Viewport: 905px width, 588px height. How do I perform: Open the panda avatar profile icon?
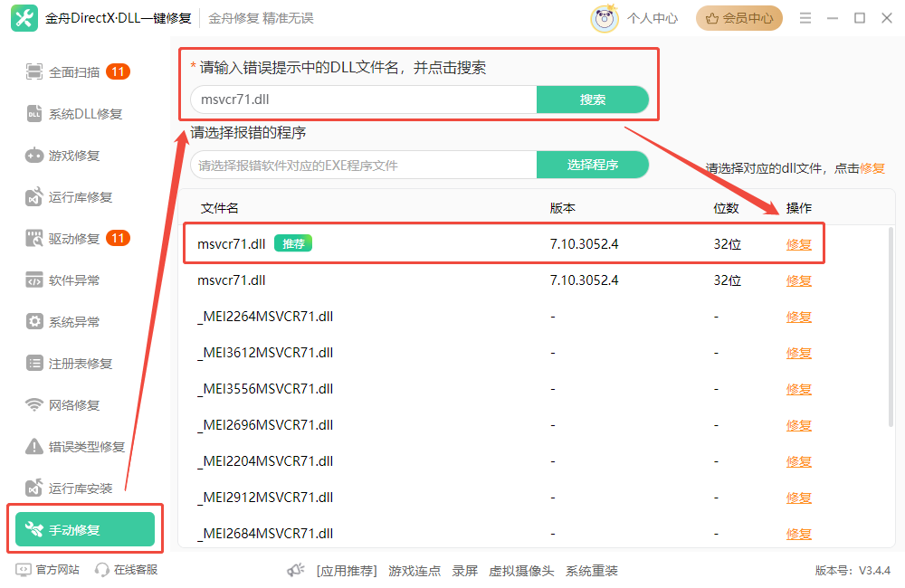point(605,18)
